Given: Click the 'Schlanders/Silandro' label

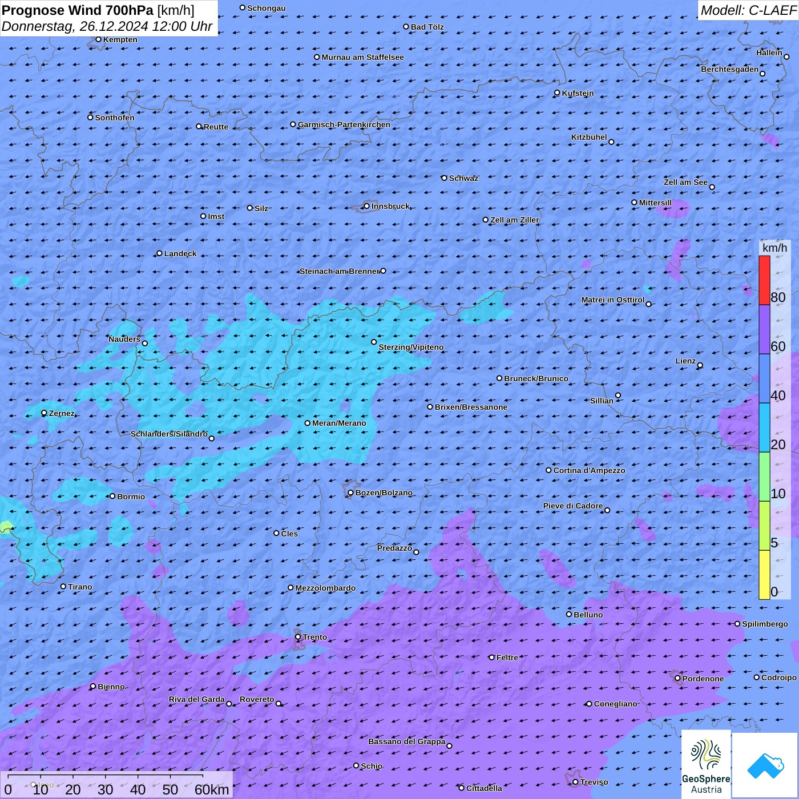Looking at the screenshot, I should (x=169, y=434).
